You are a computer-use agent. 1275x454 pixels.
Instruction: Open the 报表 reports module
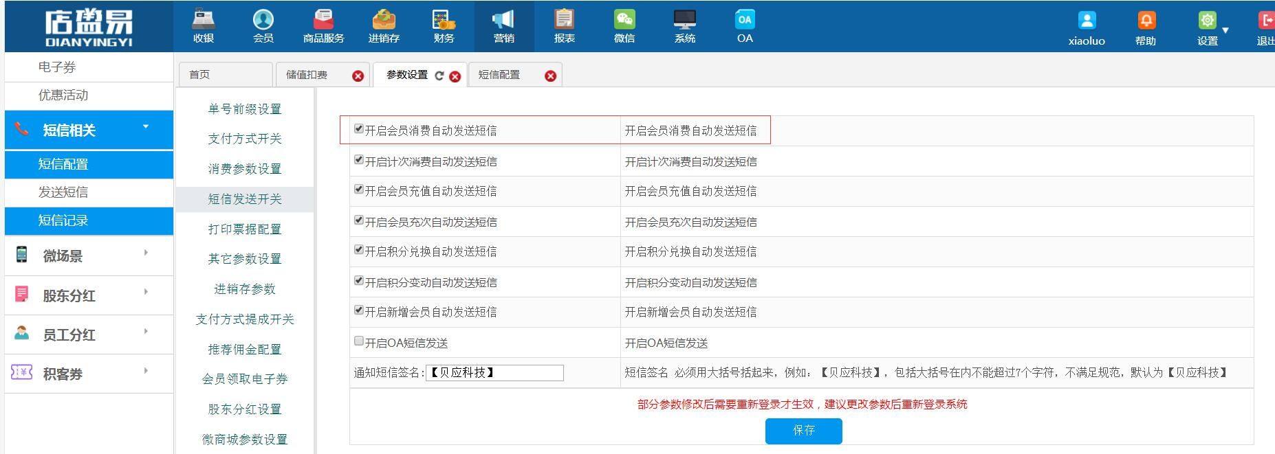point(565,26)
